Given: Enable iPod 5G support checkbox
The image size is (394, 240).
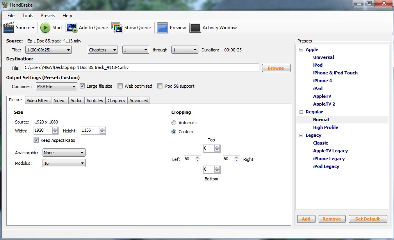Looking at the screenshot, I should tap(160, 86).
